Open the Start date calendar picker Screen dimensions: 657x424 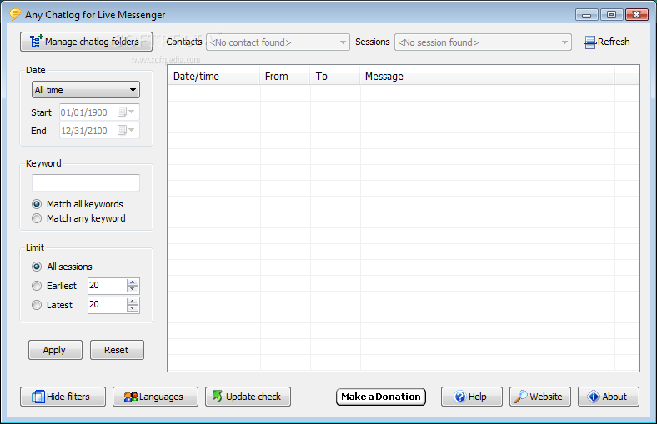126,112
